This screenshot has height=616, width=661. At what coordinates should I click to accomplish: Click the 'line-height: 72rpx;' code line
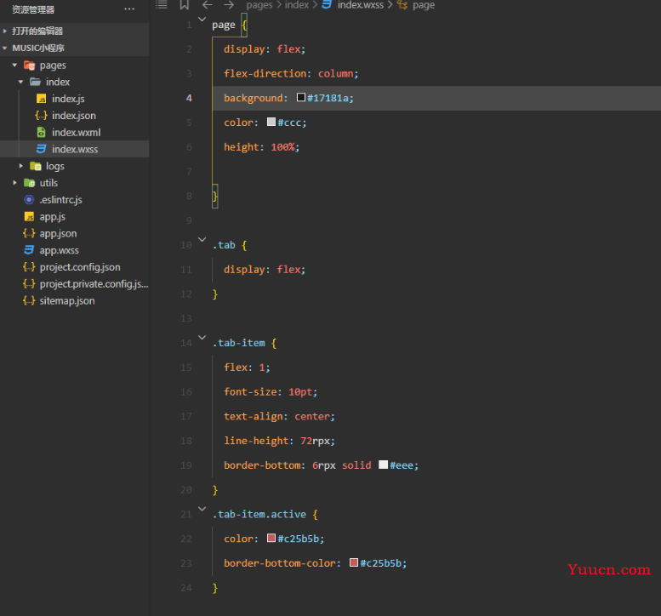click(x=279, y=441)
